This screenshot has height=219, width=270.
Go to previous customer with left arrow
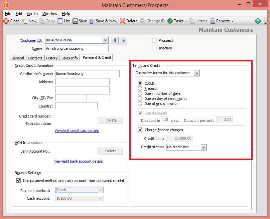(x=115, y=40)
